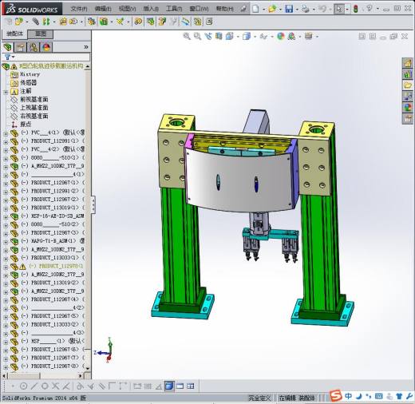This screenshot has height=404, width=415.
Task: Expand the feature manager panel chevron
Action: [x=86, y=47]
